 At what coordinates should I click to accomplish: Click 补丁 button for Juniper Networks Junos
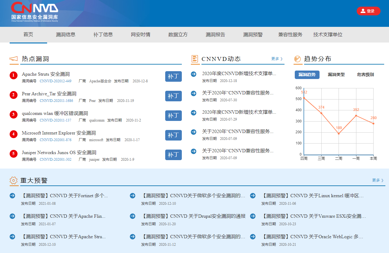click(173, 155)
